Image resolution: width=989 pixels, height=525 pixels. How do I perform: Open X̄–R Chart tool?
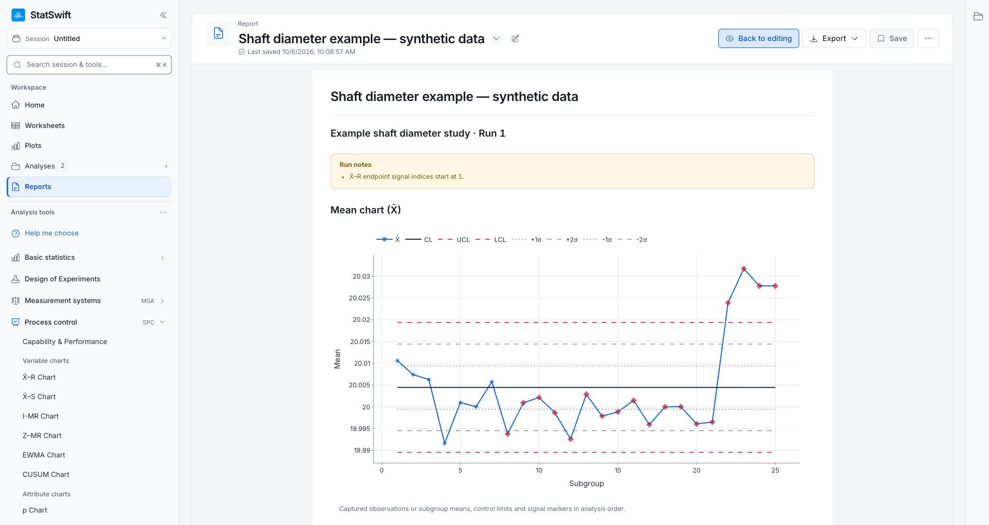pyautogui.click(x=39, y=378)
